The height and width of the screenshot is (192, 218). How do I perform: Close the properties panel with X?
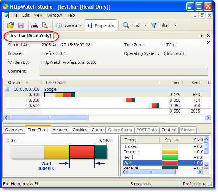tap(208, 42)
